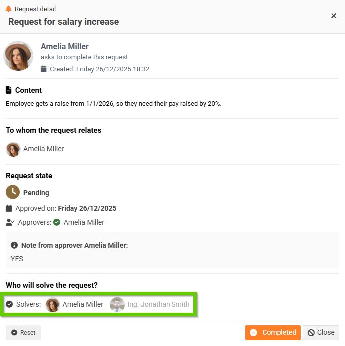The image size is (345, 346).
Task: Click the approver name Amelia Miller
Action: click(x=84, y=222)
